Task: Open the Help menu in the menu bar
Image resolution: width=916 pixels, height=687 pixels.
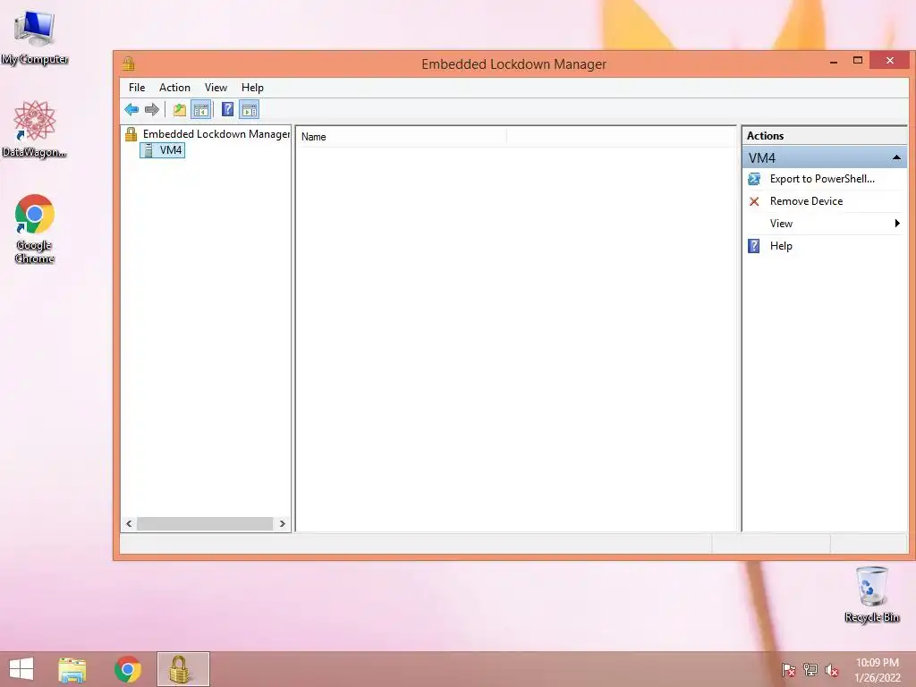Action: [252, 88]
